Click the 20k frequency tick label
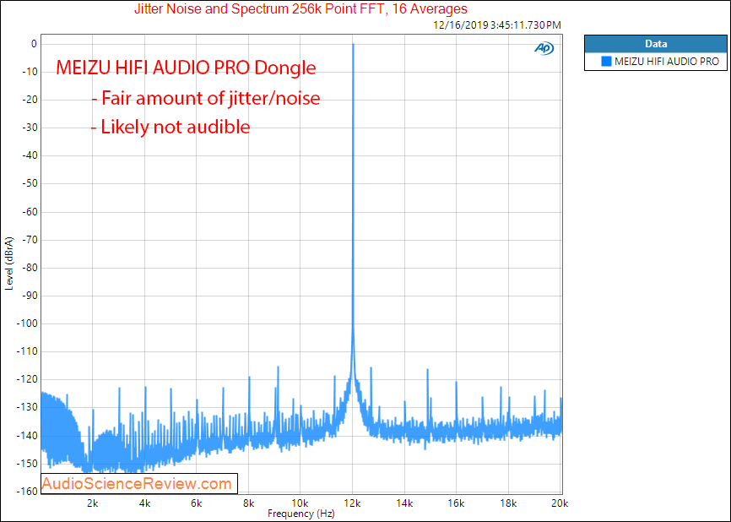Screen dimensions: 731x522 560,503
